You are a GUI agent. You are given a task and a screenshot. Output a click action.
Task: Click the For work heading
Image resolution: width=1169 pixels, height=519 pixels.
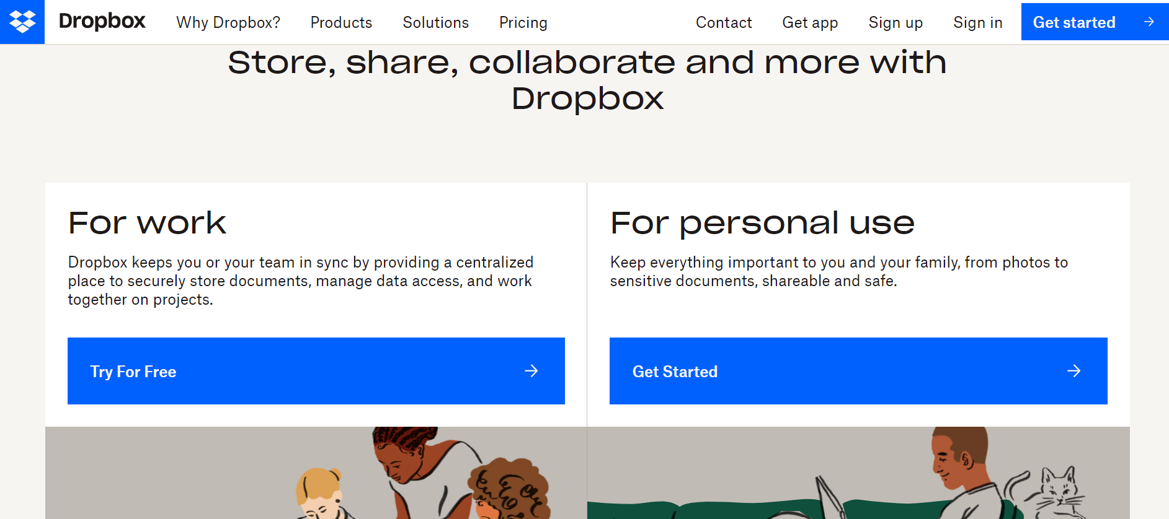point(147,223)
